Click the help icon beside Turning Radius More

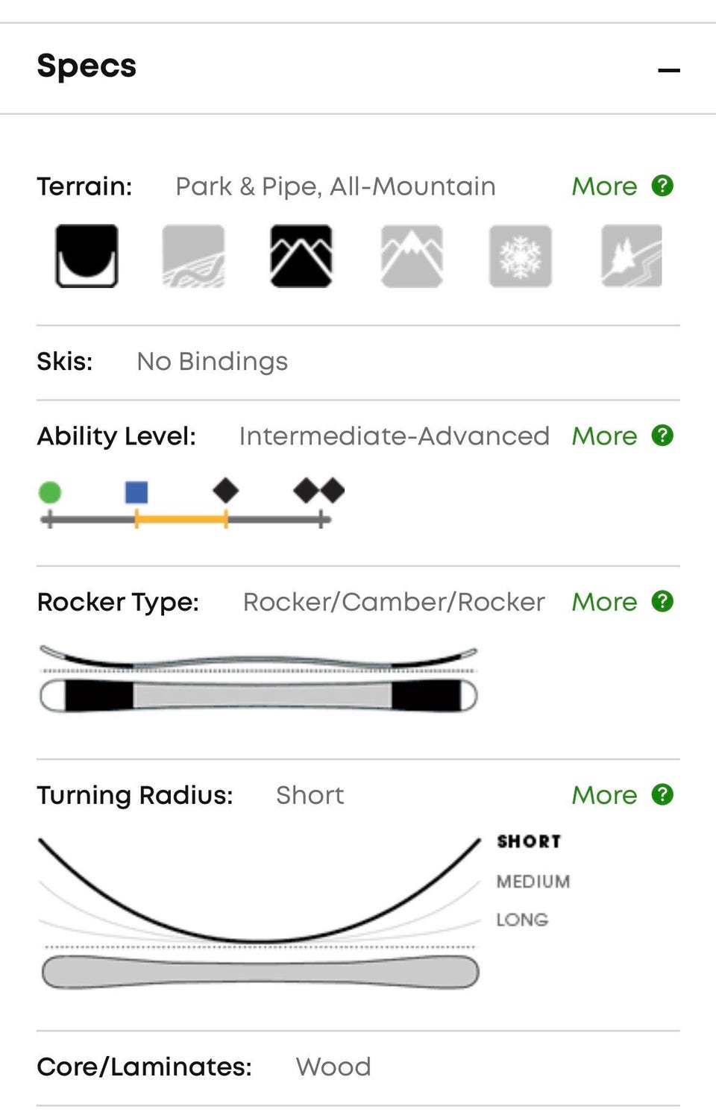click(x=662, y=794)
